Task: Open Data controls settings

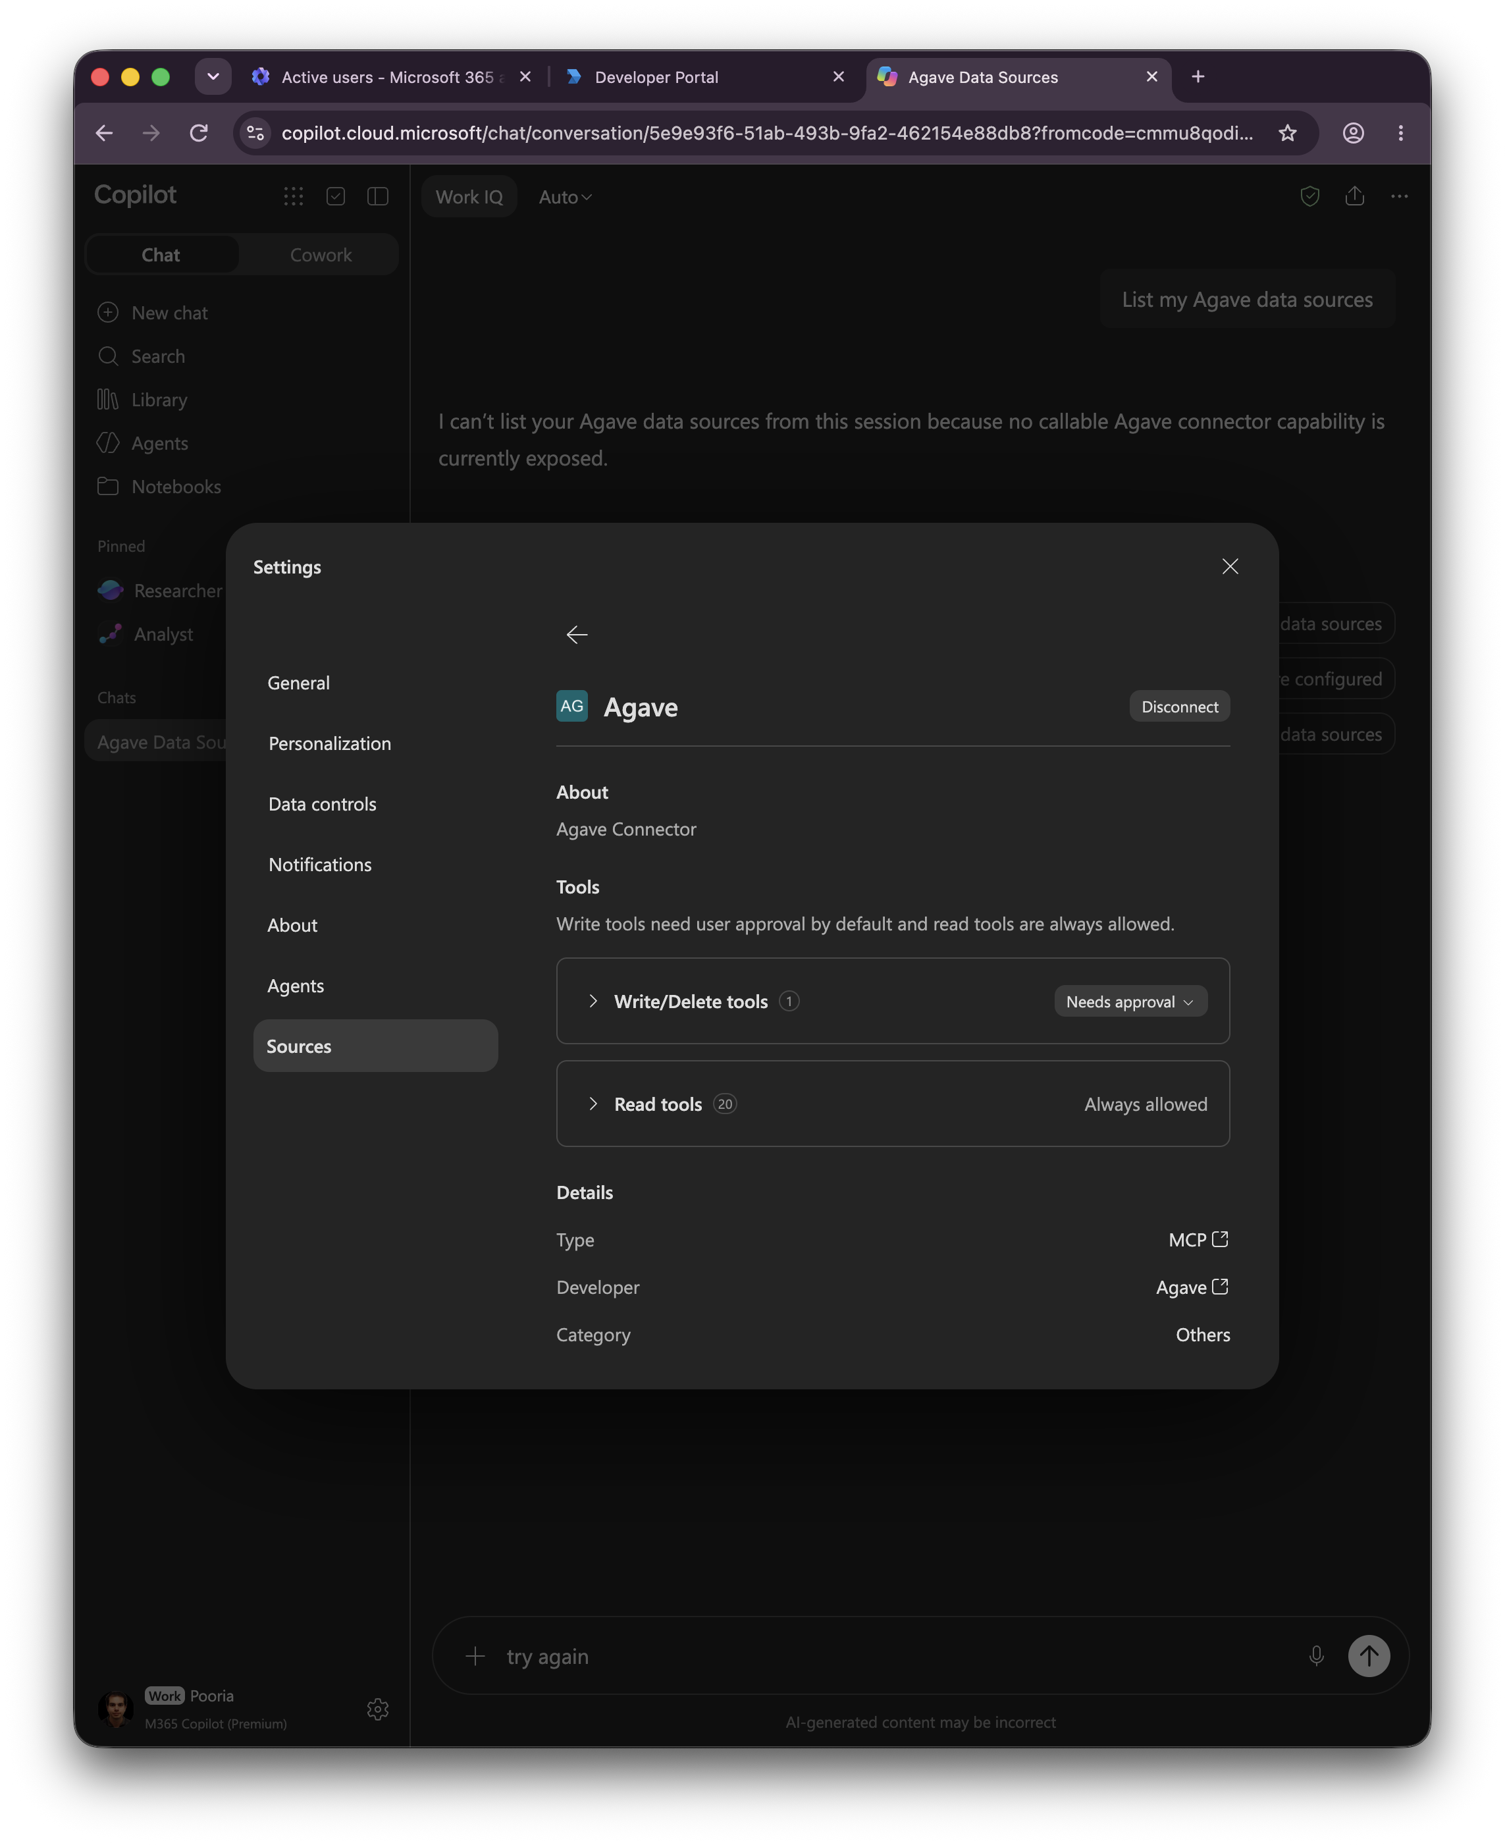Action: [x=375, y=804]
